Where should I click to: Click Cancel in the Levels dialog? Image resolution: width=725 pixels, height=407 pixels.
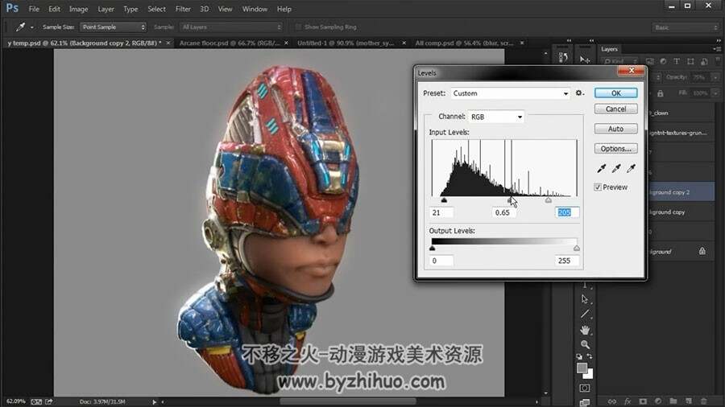(x=616, y=109)
